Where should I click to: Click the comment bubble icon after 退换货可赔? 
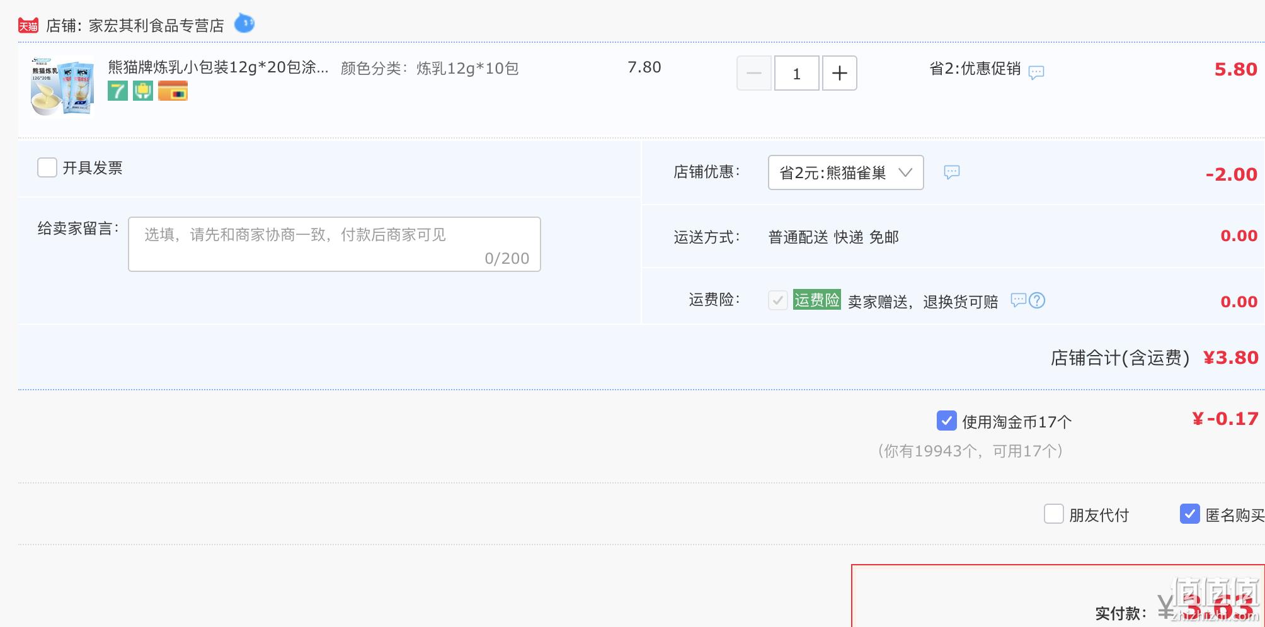coord(1019,300)
